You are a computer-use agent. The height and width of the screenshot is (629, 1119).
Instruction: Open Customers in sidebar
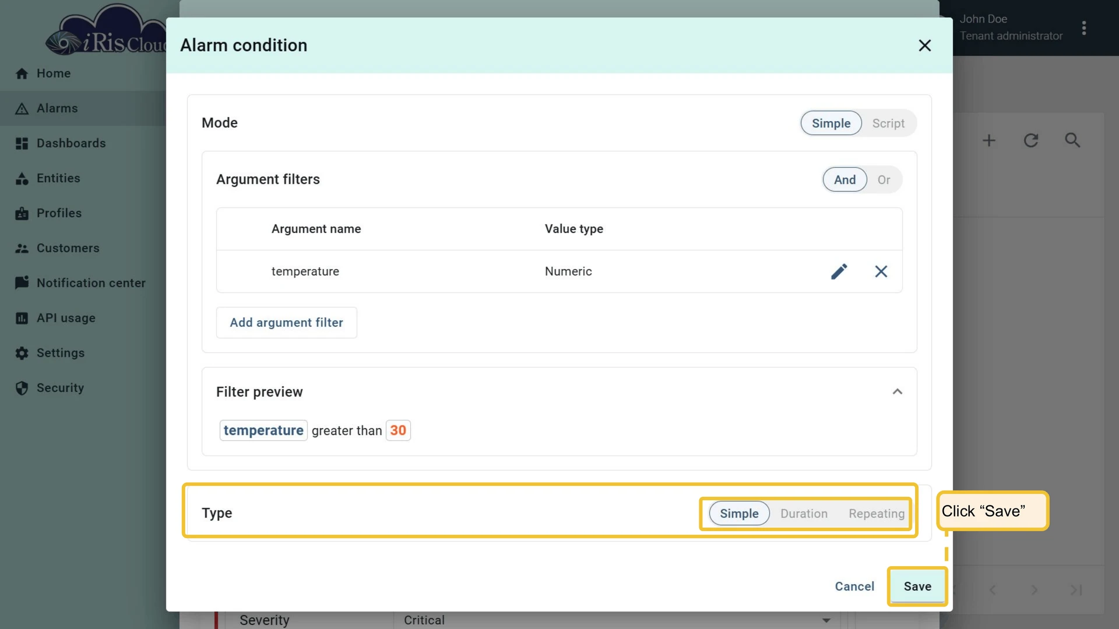pos(83,248)
